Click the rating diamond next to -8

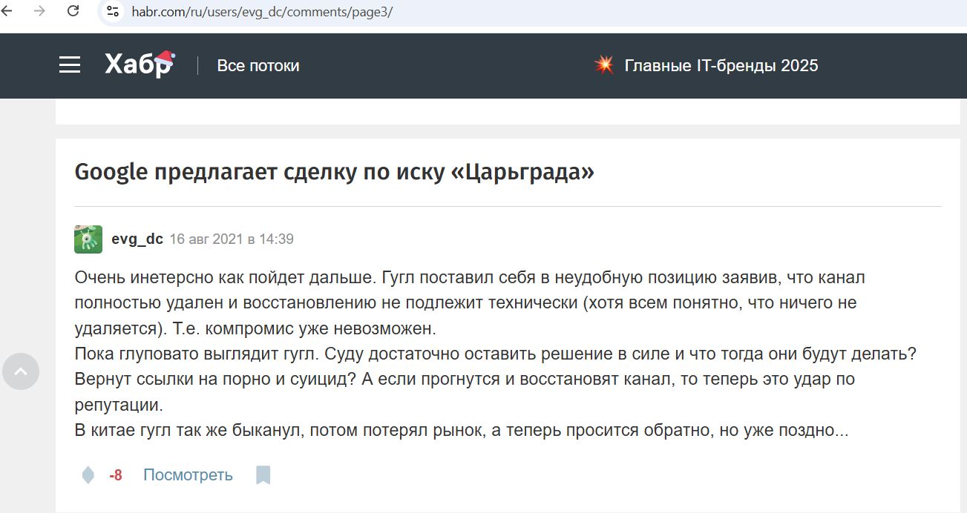pos(88,474)
